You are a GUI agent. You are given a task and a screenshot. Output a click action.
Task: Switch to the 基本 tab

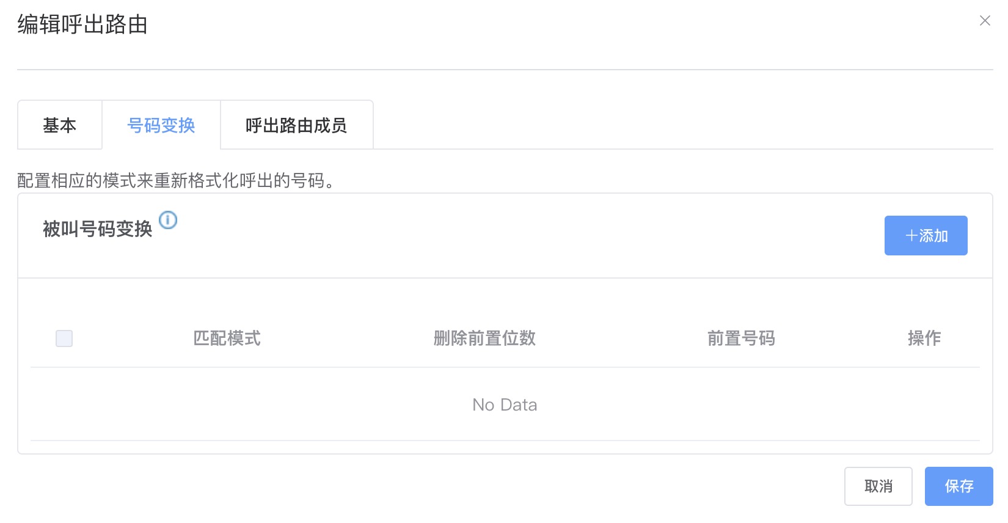coord(59,125)
